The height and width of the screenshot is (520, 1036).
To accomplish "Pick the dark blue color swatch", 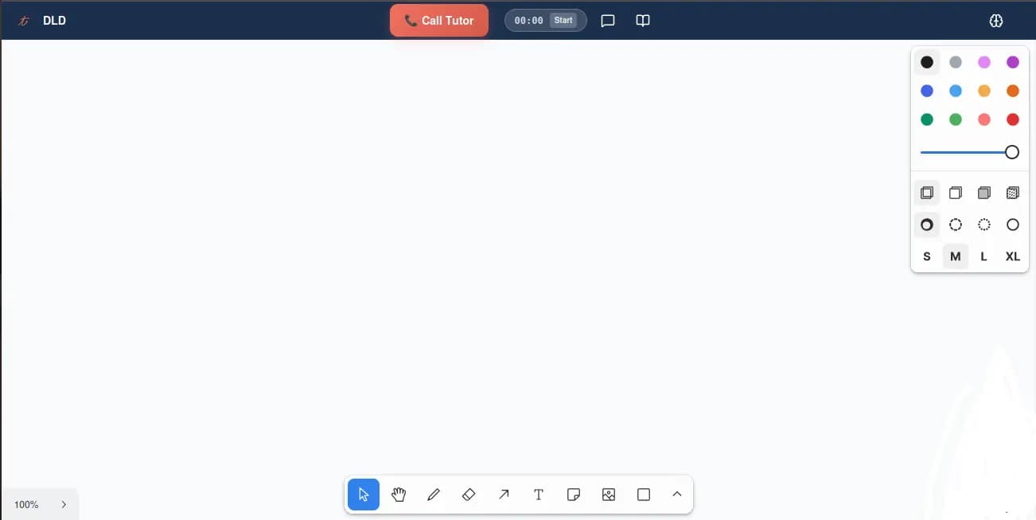I will point(927,91).
